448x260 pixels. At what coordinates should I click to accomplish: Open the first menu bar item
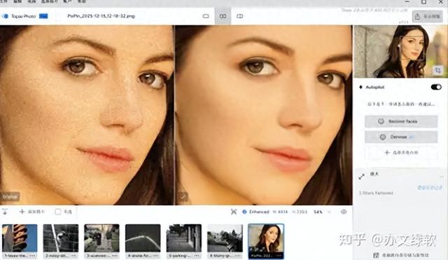3,1
